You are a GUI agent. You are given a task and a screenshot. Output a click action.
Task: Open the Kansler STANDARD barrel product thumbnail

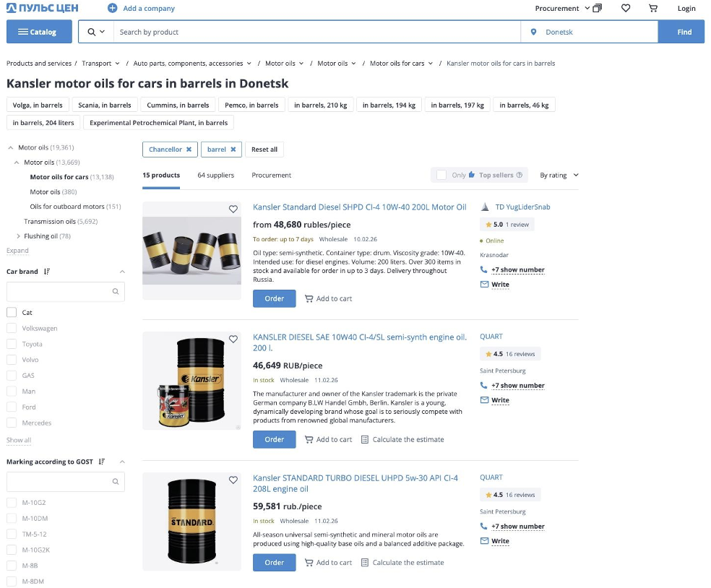[x=191, y=522]
